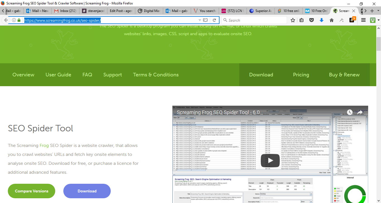The height and width of the screenshot is (203, 381).
Task: Switch to the stevenjacol Slack tab
Action: point(93,11)
